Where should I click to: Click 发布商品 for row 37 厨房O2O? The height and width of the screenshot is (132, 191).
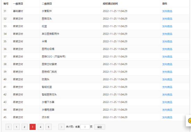pyautogui.click(x=167, y=57)
